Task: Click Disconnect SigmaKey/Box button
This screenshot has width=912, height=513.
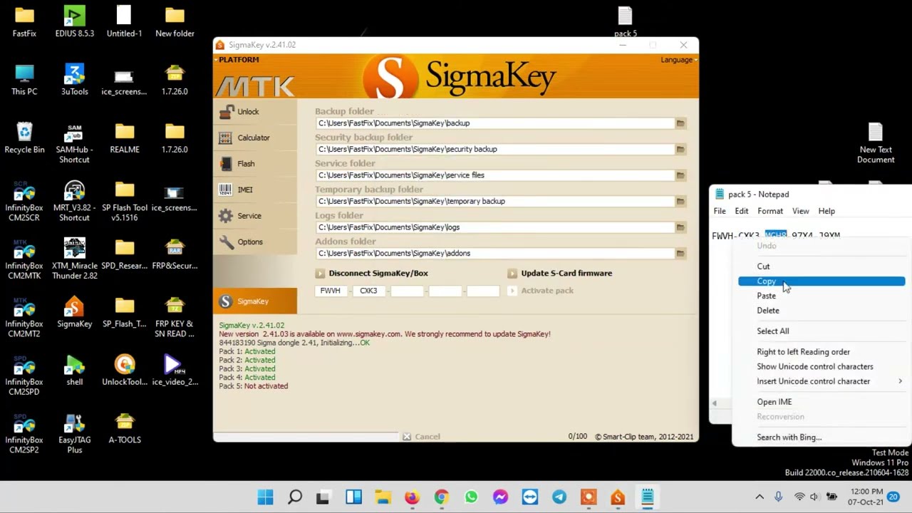Action: 371,273
